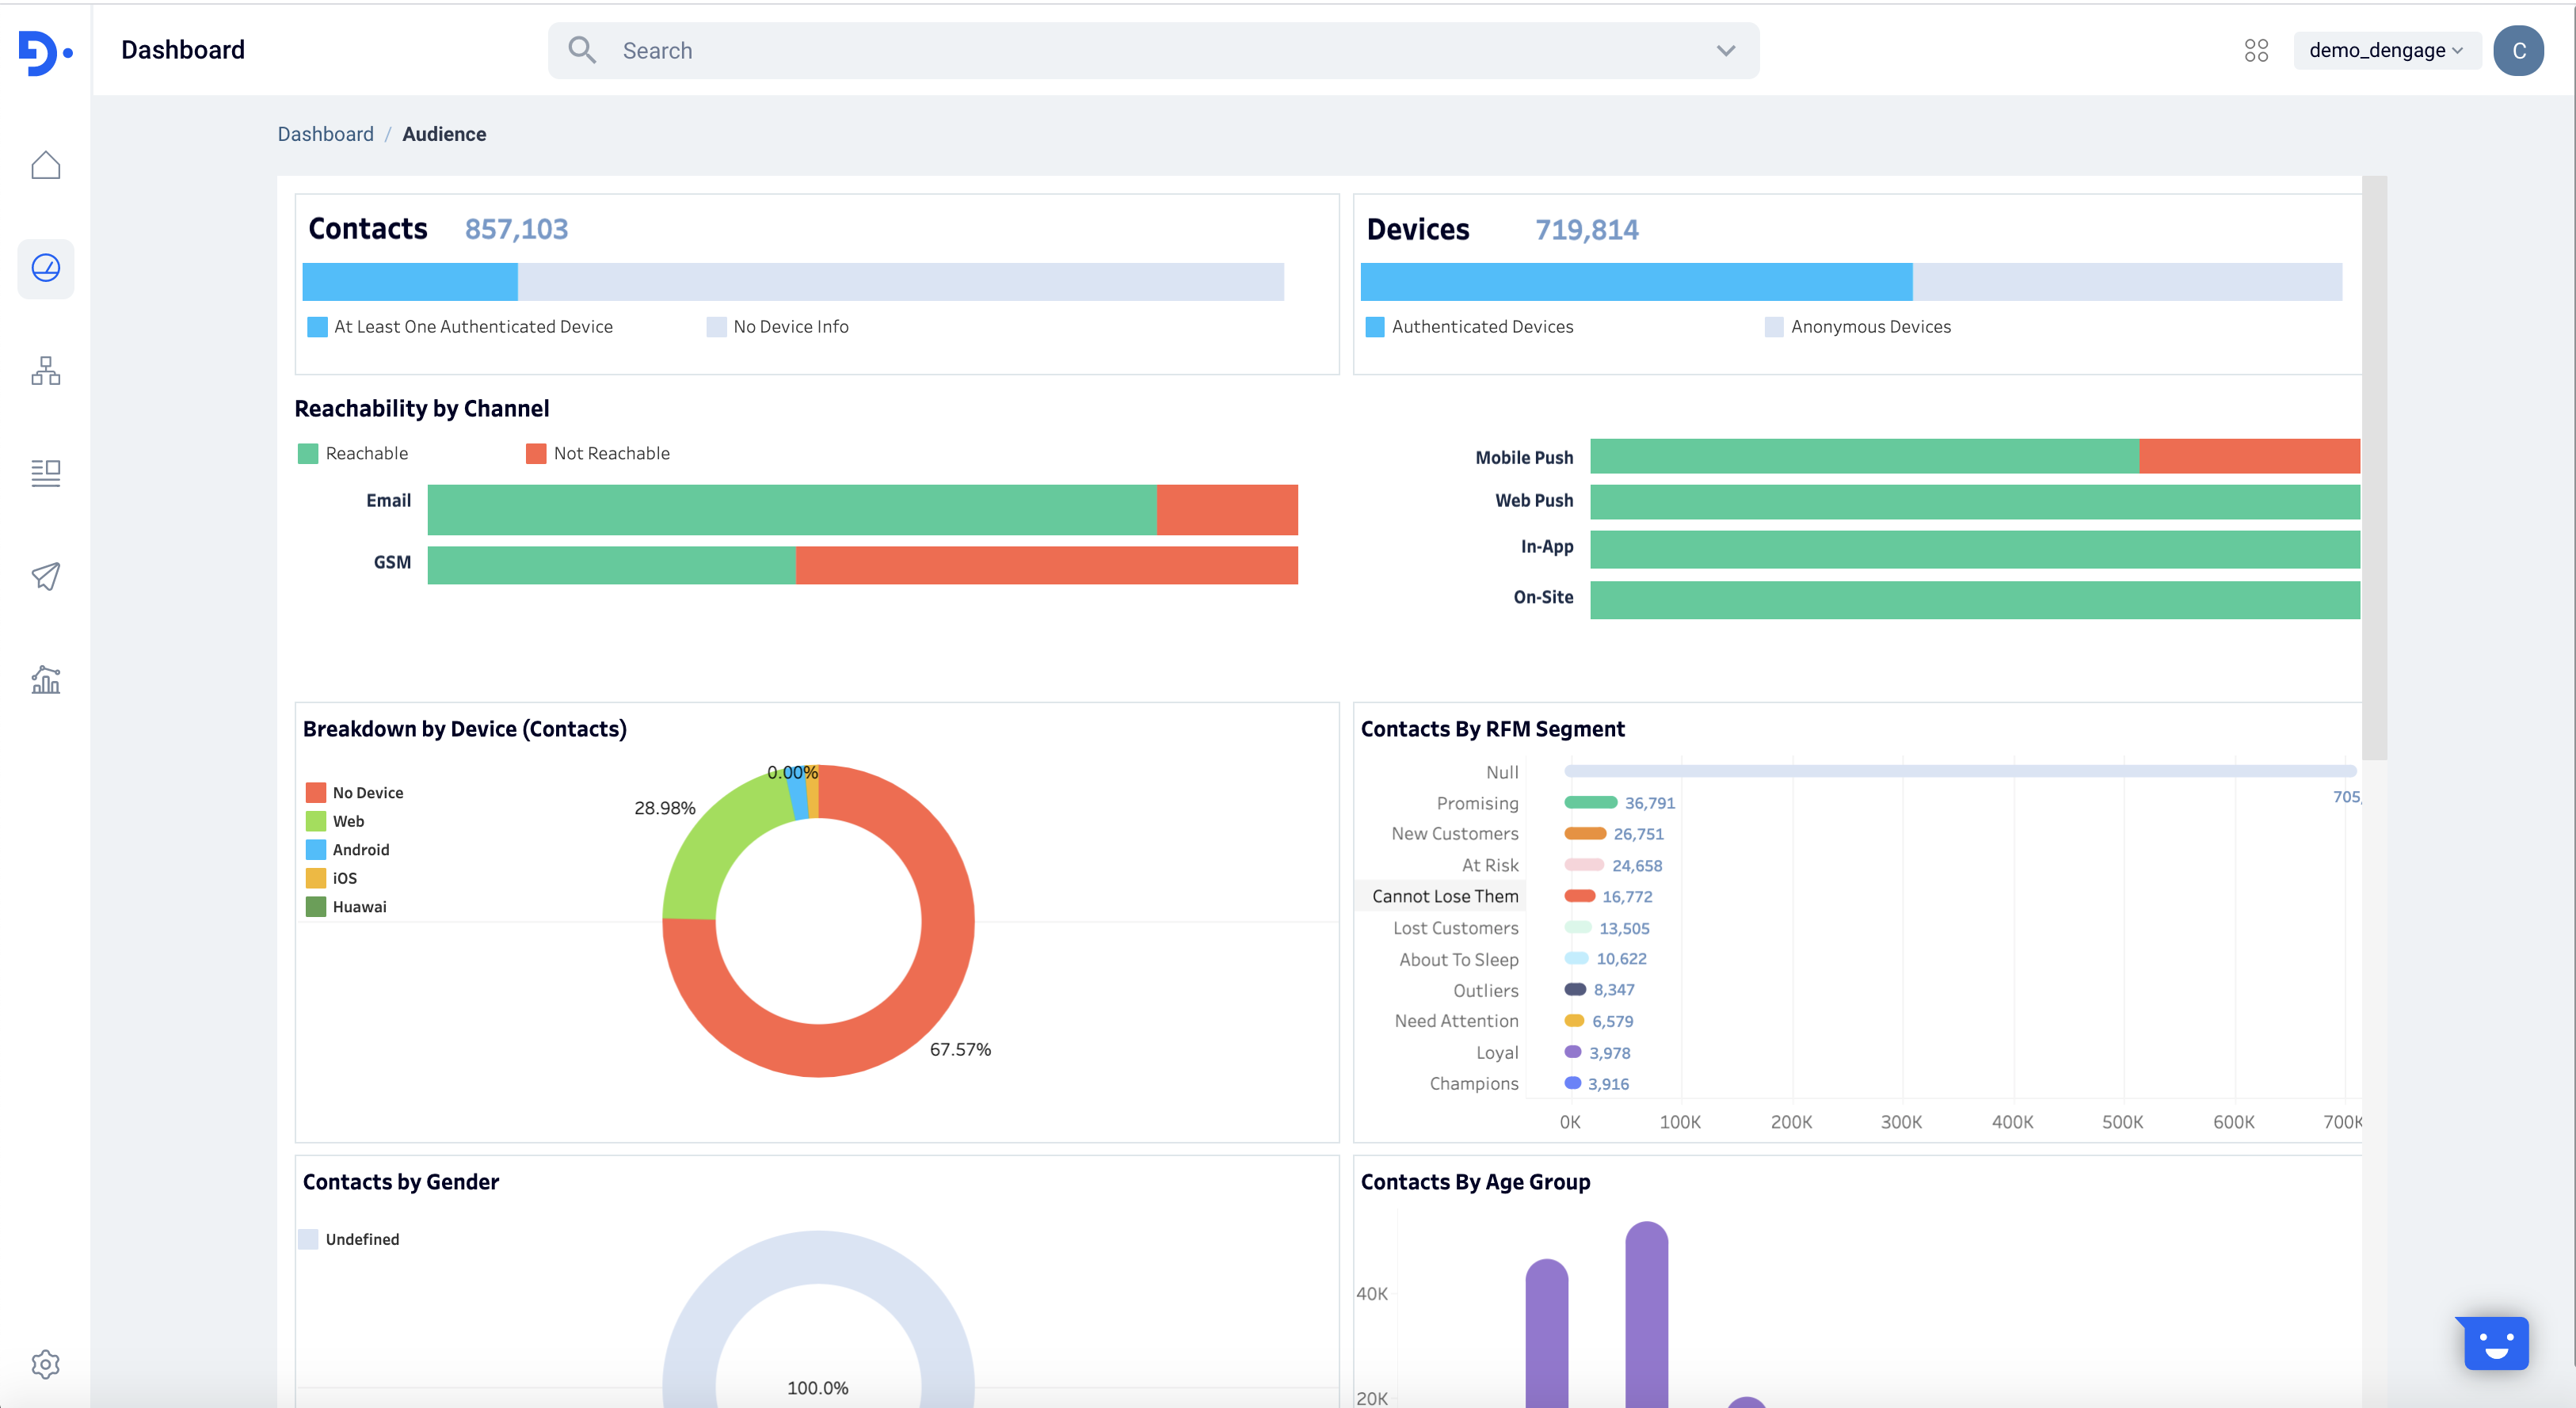The image size is (2576, 1408).
Task: Click the D·engage logo icon
Action: coord(44,52)
